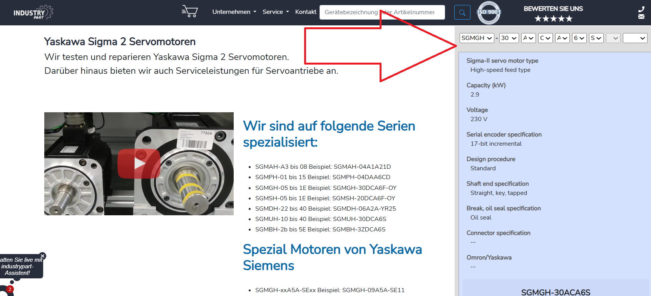
Task: Click the 'Wir testen und reparieren' sentence
Action: [167, 57]
